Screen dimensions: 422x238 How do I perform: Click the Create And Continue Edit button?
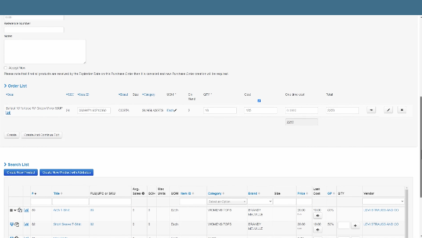[x=42, y=135]
